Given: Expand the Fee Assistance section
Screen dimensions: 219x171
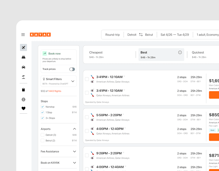Looking at the screenshot, I should coord(75,151).
